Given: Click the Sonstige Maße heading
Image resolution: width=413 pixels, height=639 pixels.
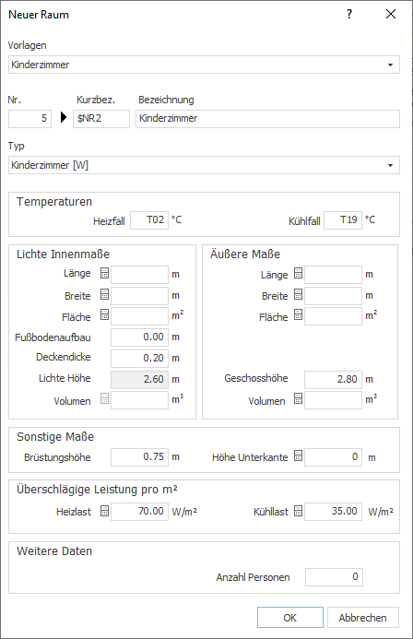Looking at the screenshot, I should pos(55,437).
